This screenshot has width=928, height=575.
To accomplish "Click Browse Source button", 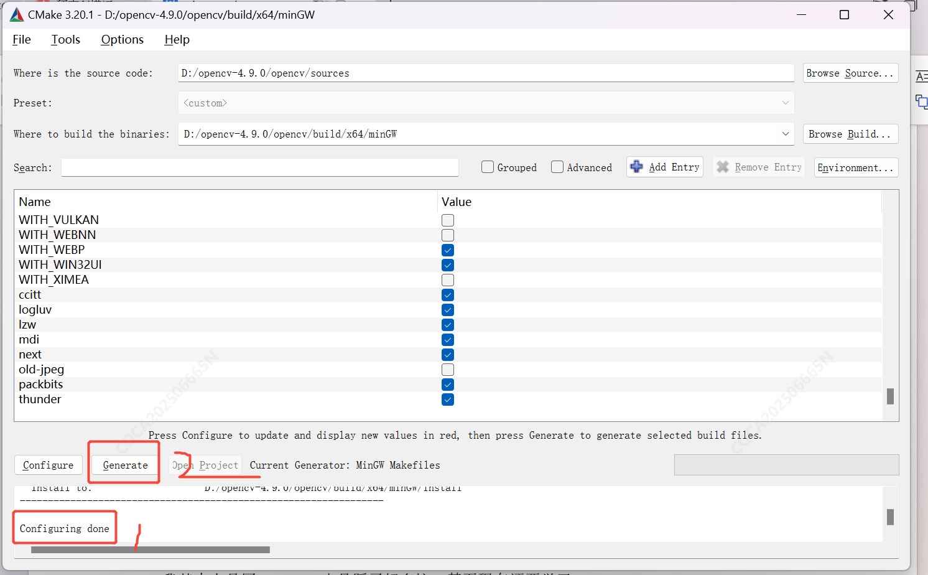I will (x=850, y=73).
